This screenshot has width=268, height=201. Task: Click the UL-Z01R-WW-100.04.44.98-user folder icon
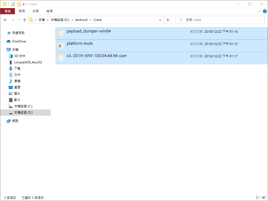point(60,58)
